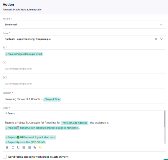Expand the From address dropdown
Screen dimensions: 168x160
pos(161,39)
